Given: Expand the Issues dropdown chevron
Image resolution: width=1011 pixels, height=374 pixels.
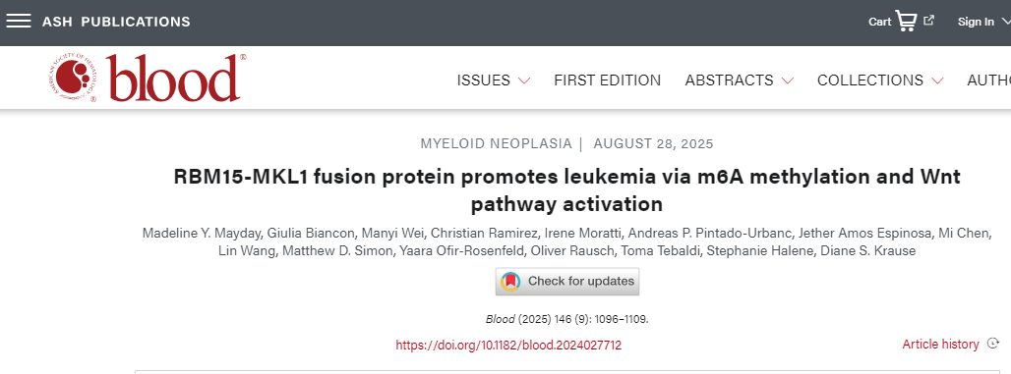Looking at the screenshot, I should click(x=524, y=81).
